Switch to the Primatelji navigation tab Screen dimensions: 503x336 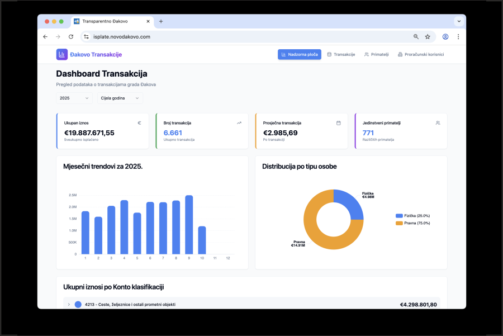click(376, 54)
